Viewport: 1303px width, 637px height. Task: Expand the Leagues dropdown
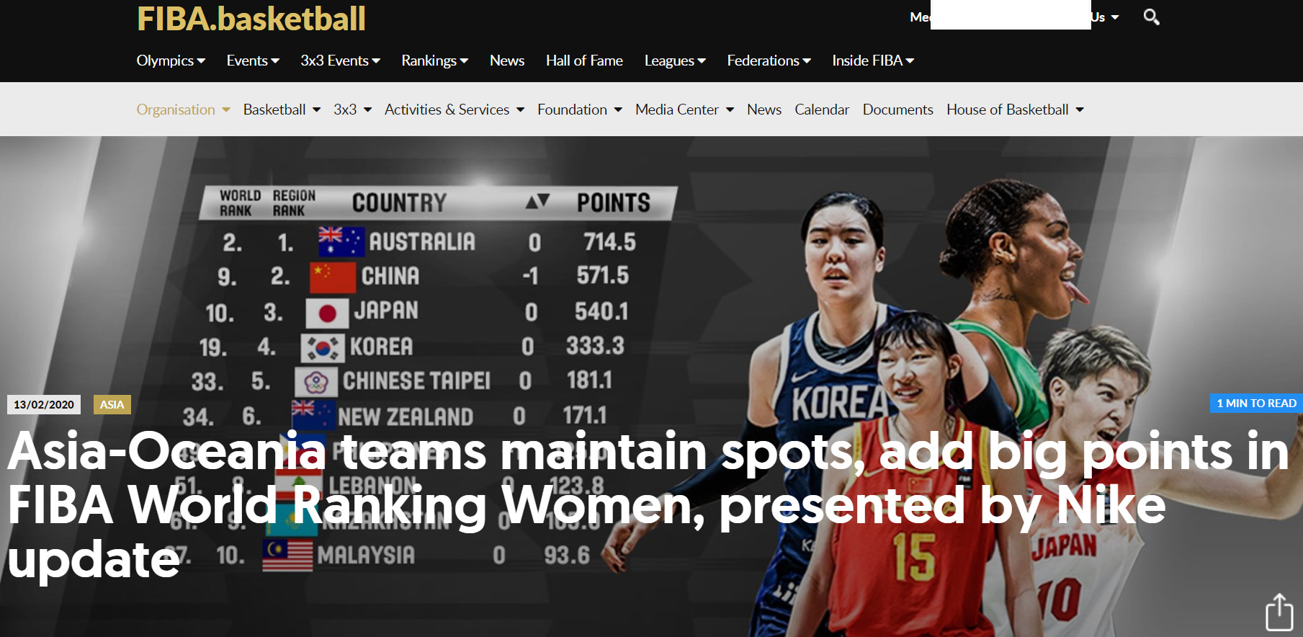tap(675, 61)
